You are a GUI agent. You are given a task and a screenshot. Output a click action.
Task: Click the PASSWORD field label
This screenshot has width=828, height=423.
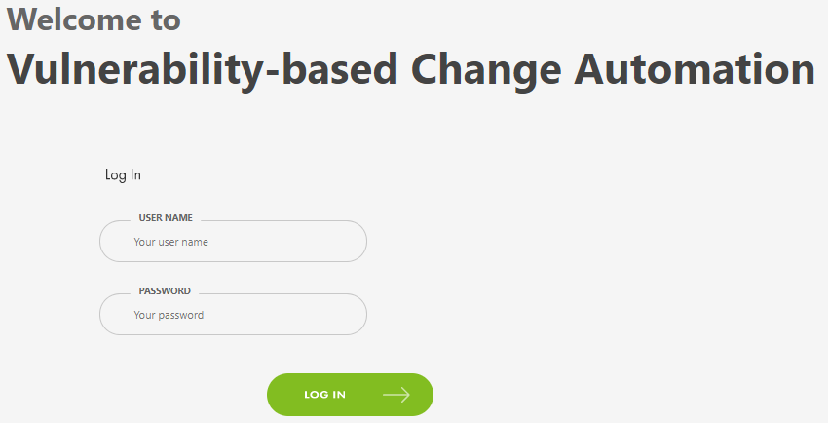[x=165, y=291]
